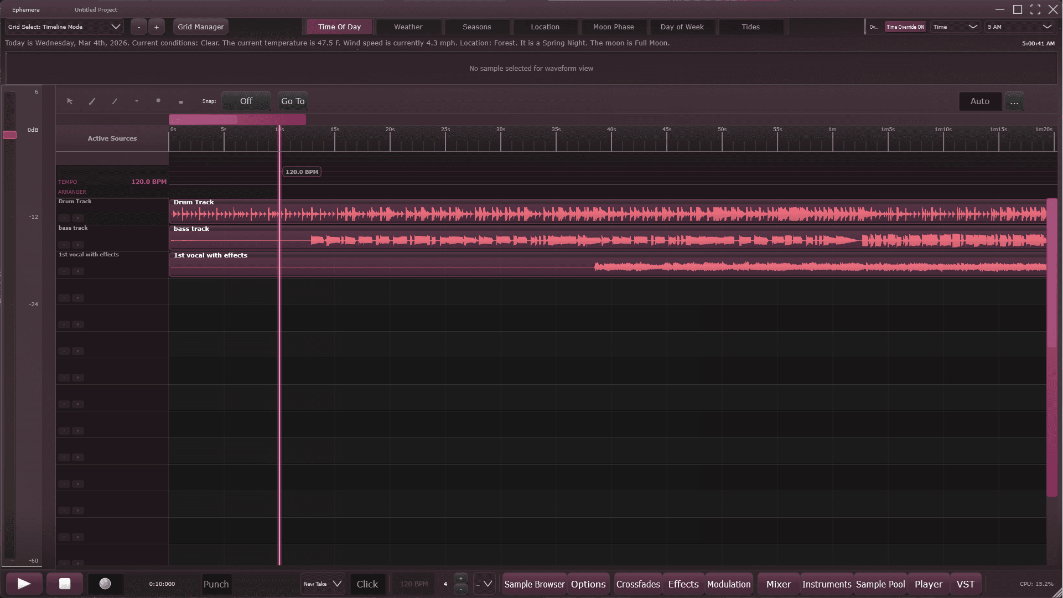Toggle the Time Override ON button

tap(905, 27)
